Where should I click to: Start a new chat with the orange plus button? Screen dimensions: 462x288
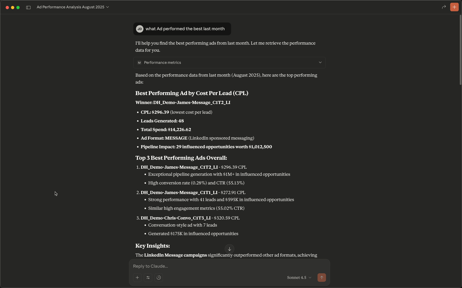454,7
